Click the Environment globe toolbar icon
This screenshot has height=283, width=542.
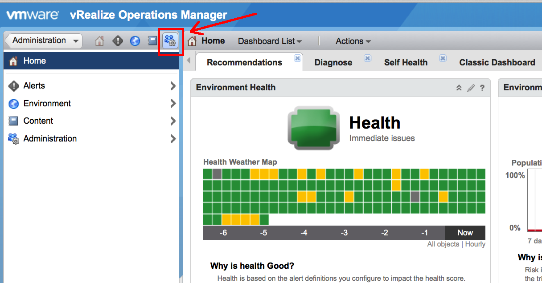(x=135, y=41)
